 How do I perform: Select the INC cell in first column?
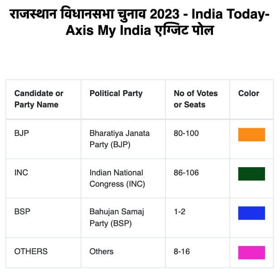21,173
